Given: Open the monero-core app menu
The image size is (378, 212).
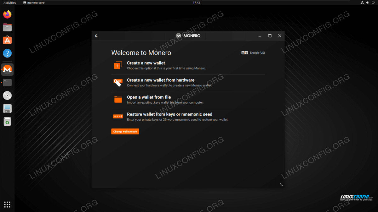Looking at the screenshot, I should [x=33, y=3].
